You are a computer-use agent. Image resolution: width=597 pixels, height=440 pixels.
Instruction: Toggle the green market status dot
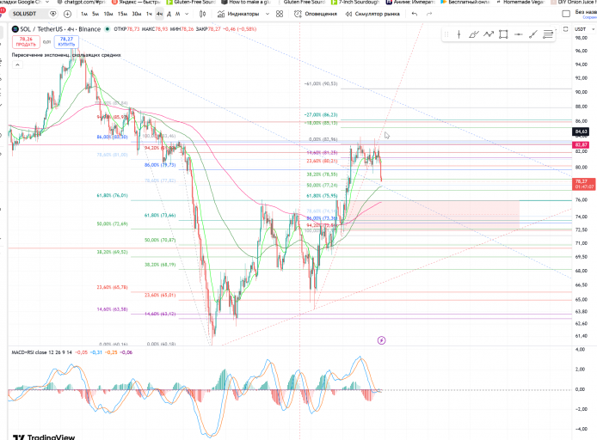point(108,29)
